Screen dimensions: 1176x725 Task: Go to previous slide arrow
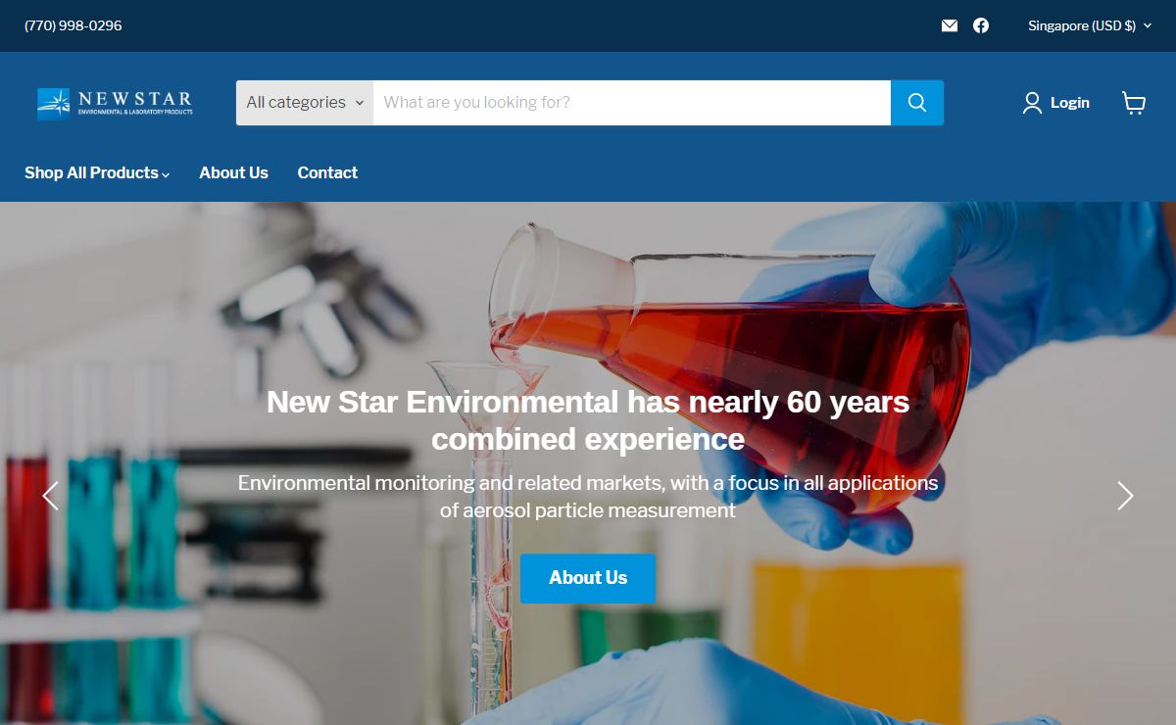click(x=51, y=496)
